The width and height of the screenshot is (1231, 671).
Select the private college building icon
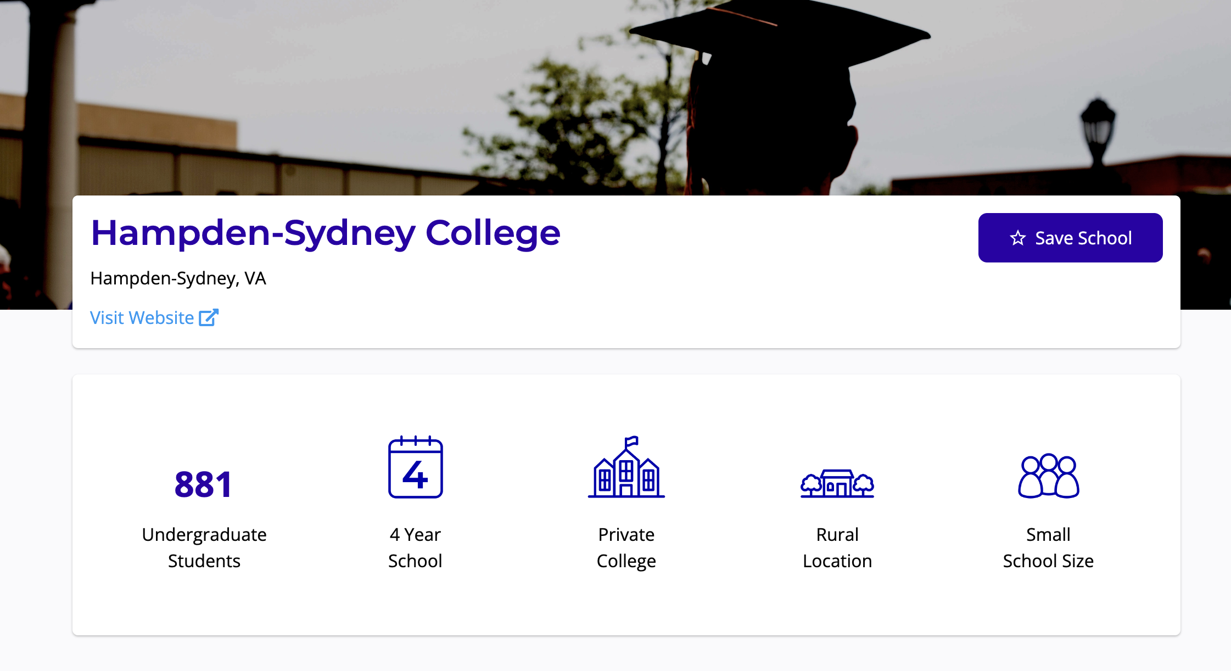[x=626, y=468]
